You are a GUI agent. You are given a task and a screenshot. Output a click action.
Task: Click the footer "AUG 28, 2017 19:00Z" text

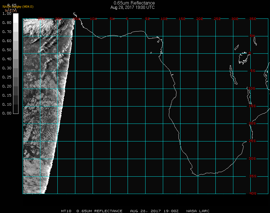[154, 211]
